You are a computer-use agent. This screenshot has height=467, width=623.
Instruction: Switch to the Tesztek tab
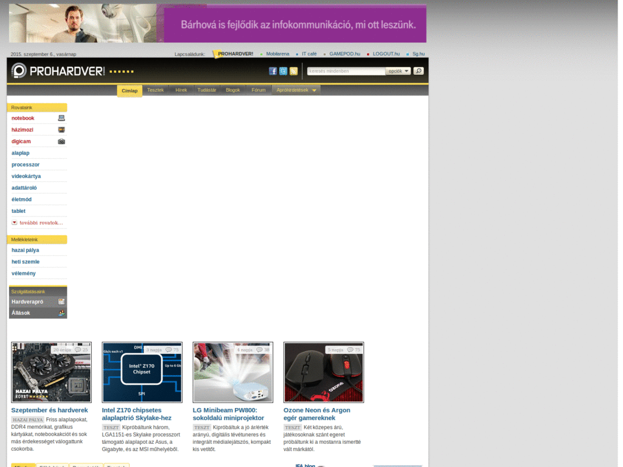[156, 90]
